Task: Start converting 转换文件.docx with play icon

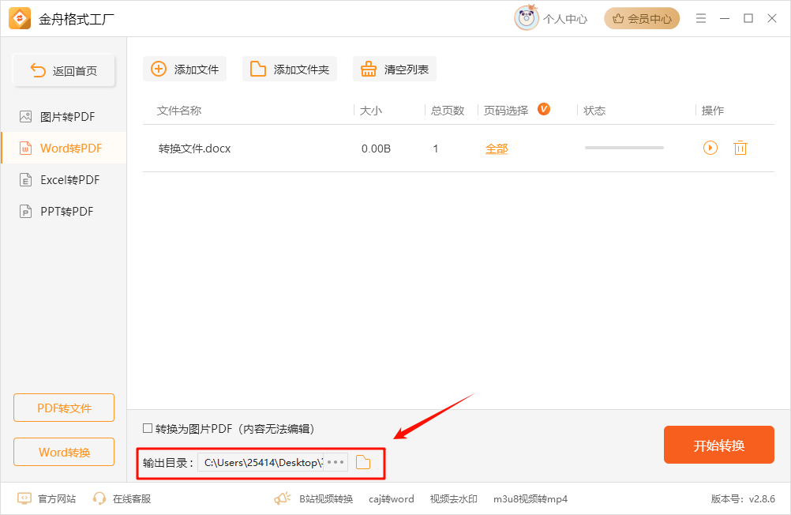Action: [710, 148]
